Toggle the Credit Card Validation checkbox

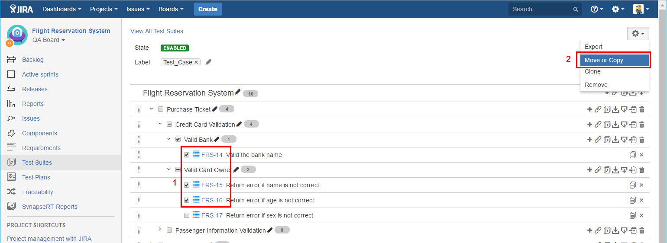point(169,125)
